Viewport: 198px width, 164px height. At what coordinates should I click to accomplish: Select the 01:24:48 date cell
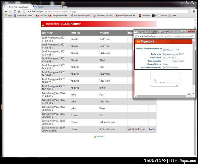tap(55, 95)
